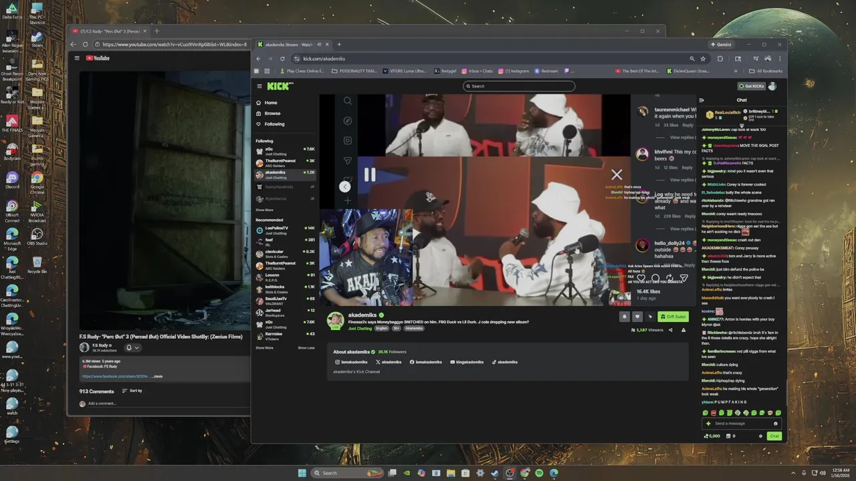Click the 5,000 KICKs balance icon

(712, 436)
